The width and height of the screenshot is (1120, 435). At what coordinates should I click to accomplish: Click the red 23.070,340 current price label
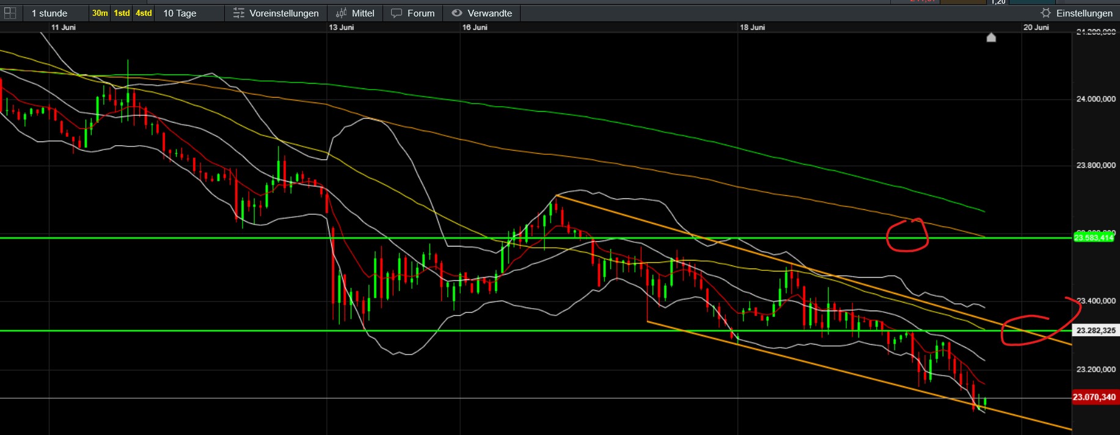(1095, 397)
